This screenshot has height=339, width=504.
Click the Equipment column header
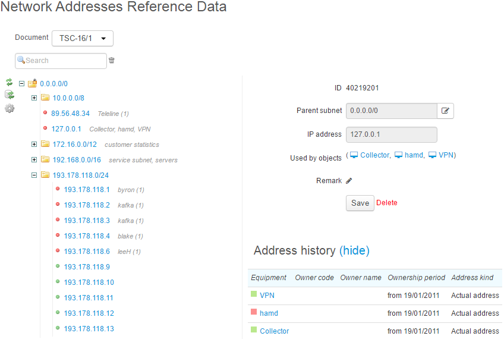tap(269, 278)
